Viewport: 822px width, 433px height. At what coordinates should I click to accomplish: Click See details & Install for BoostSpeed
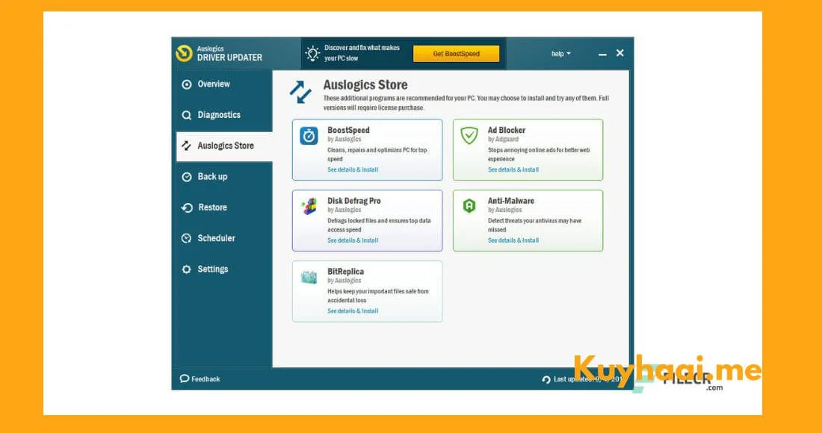tap(353, 169)
